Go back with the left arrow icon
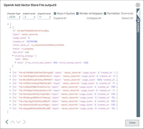The height and width of the screenshot is (129, 144). [x=7, y=122]
